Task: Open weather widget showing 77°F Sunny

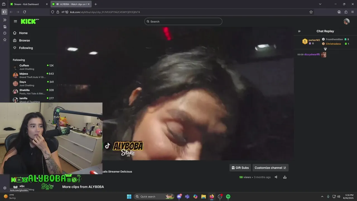Action: pos(9,197)
